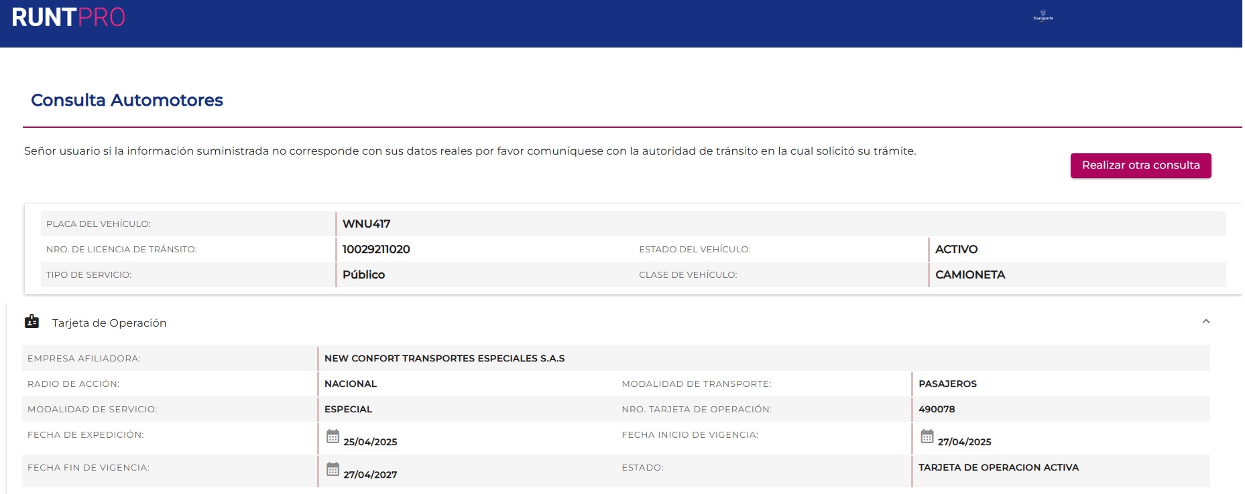1245x494 pixels.
Task: Click the Transporte ministry logo in header
Action: [1043, 15]
